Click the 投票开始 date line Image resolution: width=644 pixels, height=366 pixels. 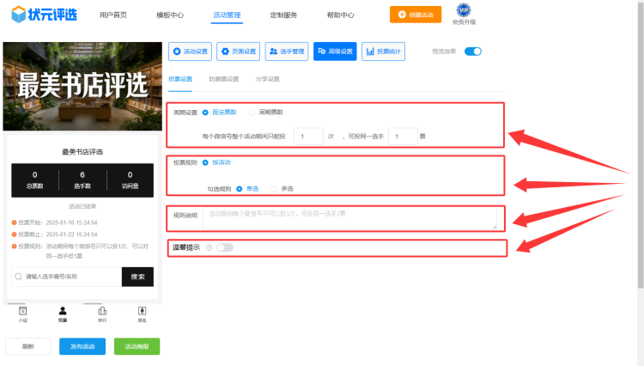point(55,223)
